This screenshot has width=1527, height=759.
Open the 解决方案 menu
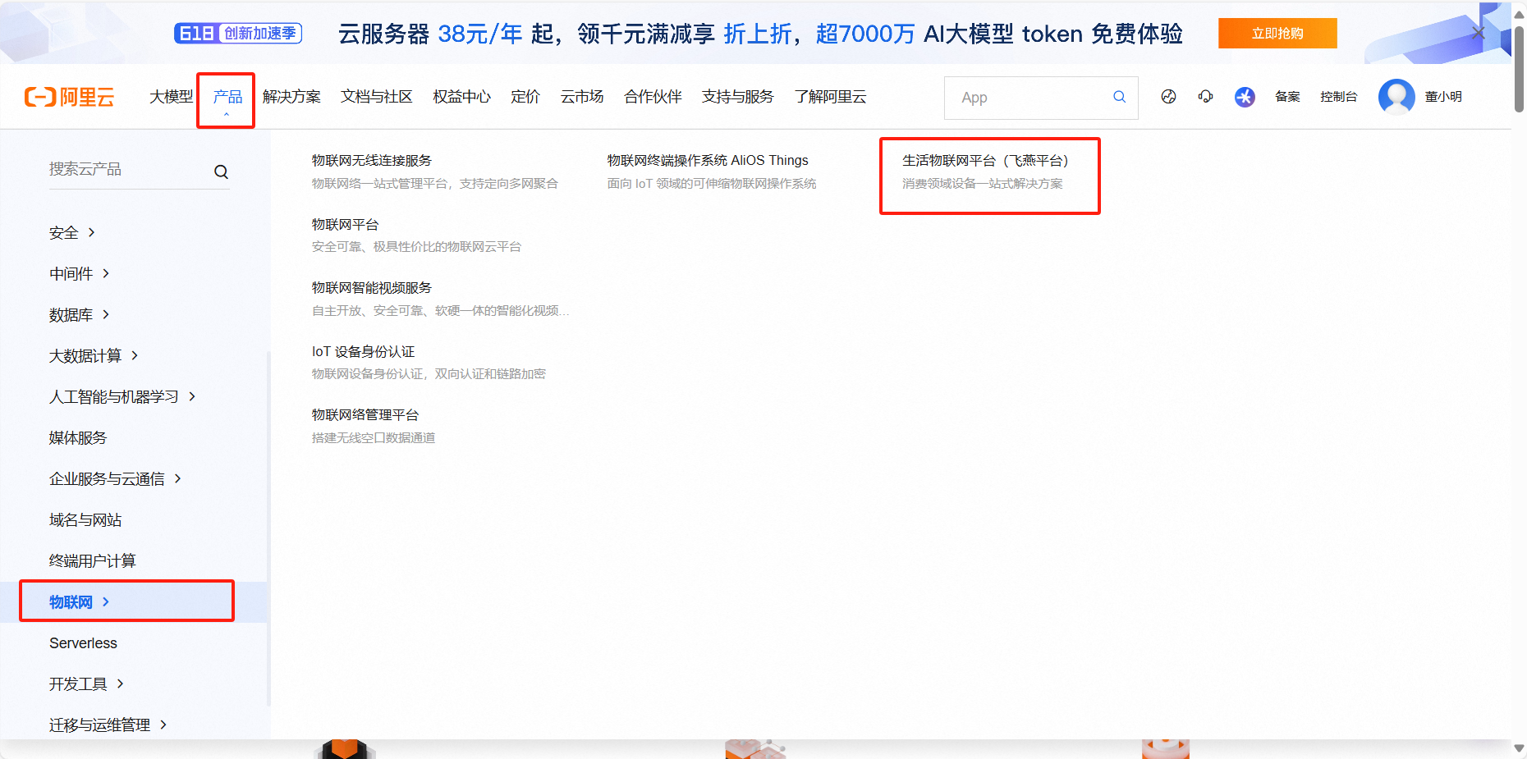pos(291,97)
